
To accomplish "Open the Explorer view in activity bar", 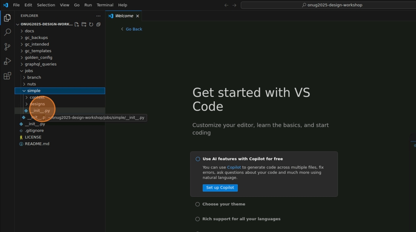I will 7,18.
